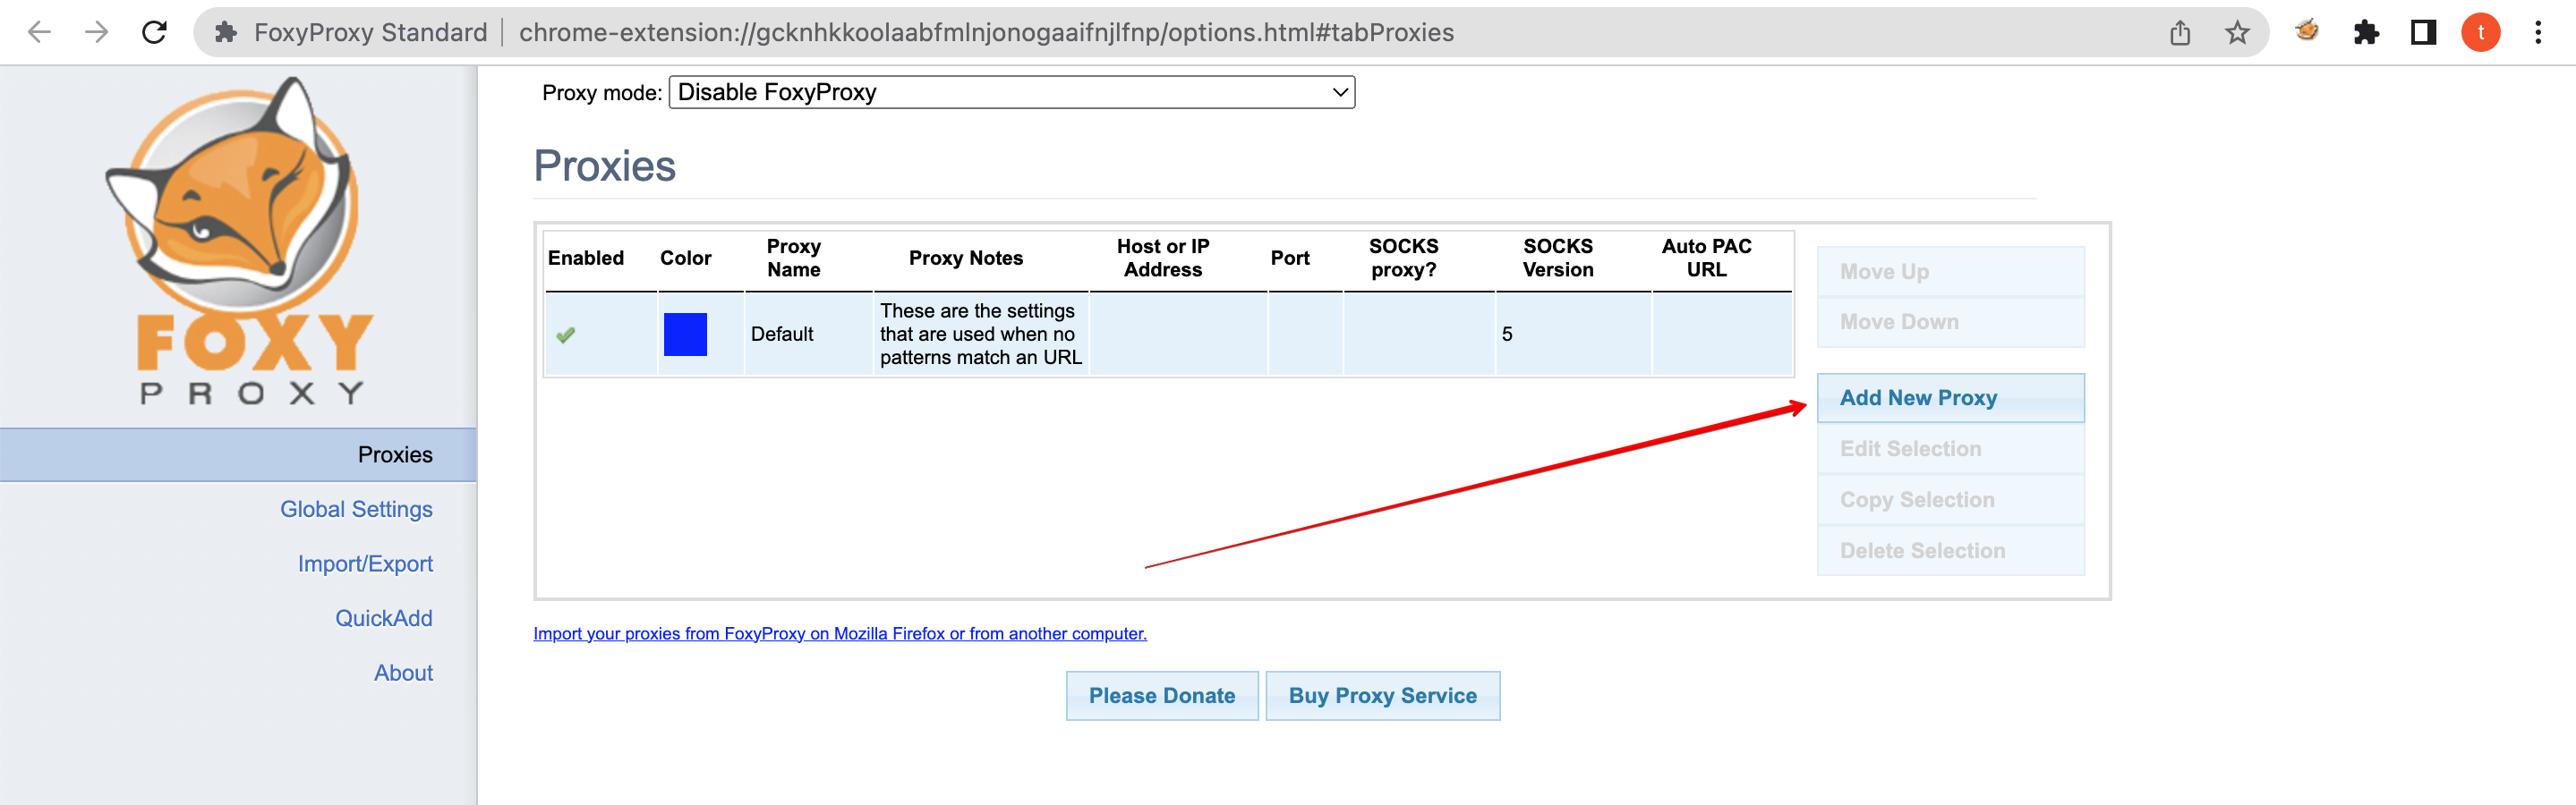This screenshot has height=805, width=2576.
Task: Open the About section
Action: pos(403,674)
